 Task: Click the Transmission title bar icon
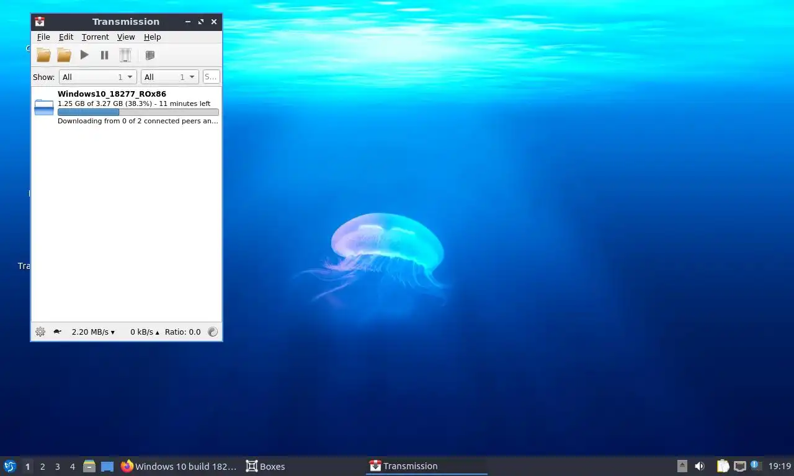coord(40,21)
